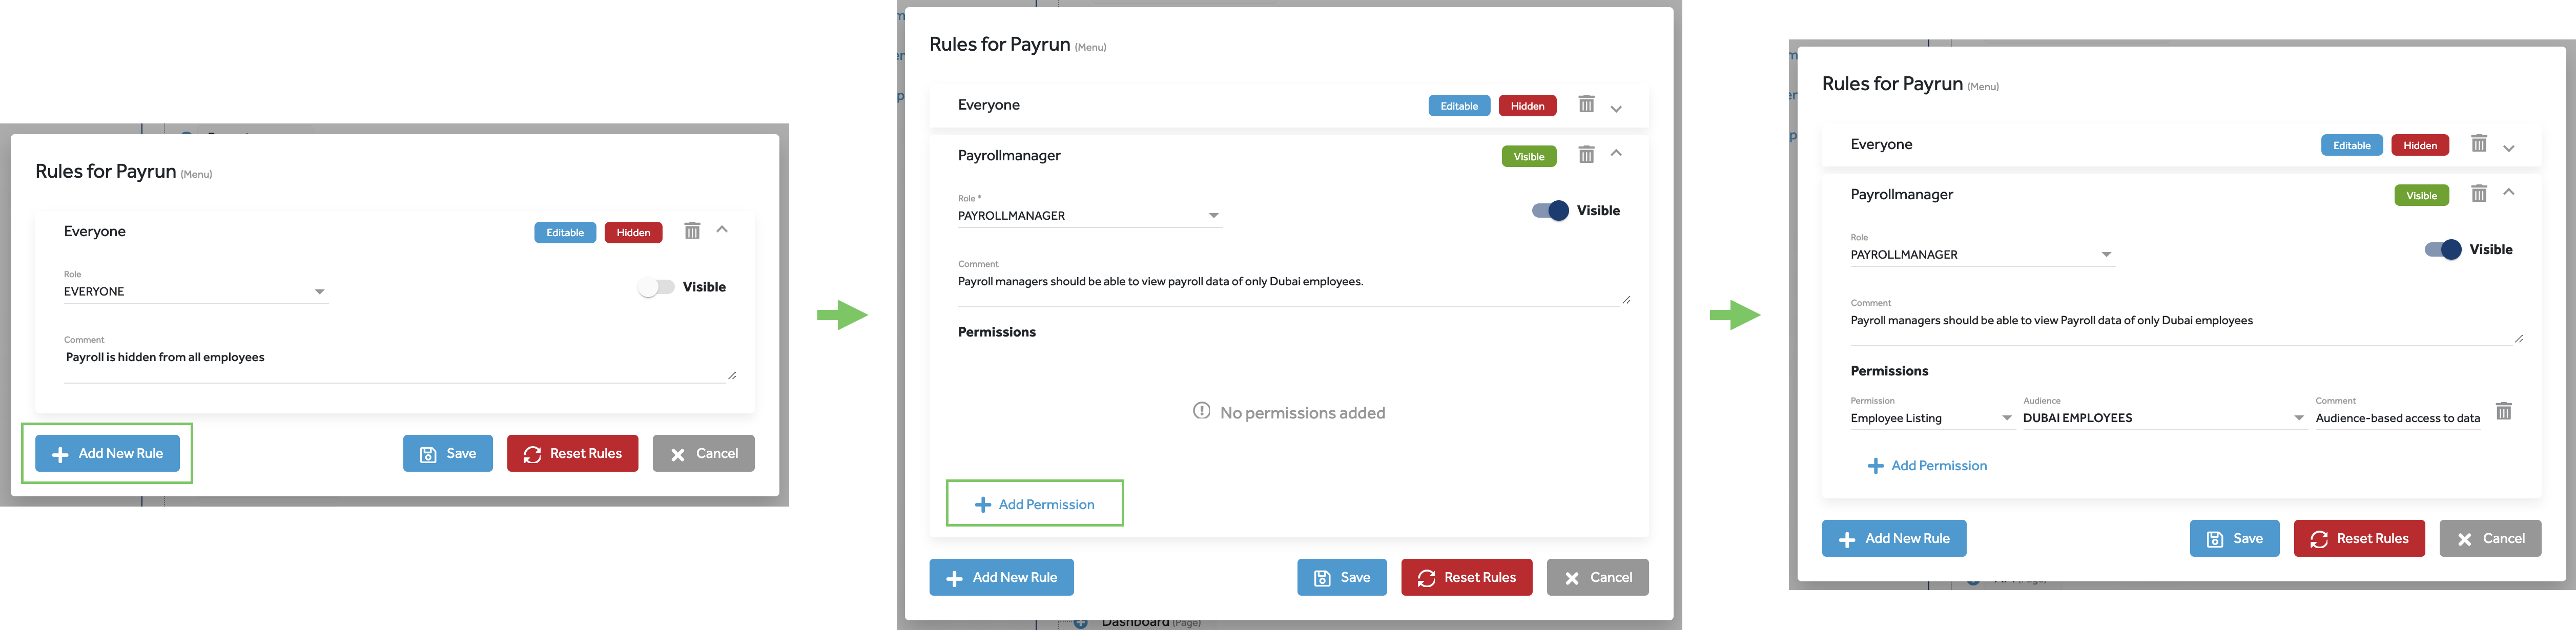The height and width of the screenshot is (630, 2576).
Task: Open the DUBAI EMPLOYEES audience dropdown
Action: [x=2299, y=418]
